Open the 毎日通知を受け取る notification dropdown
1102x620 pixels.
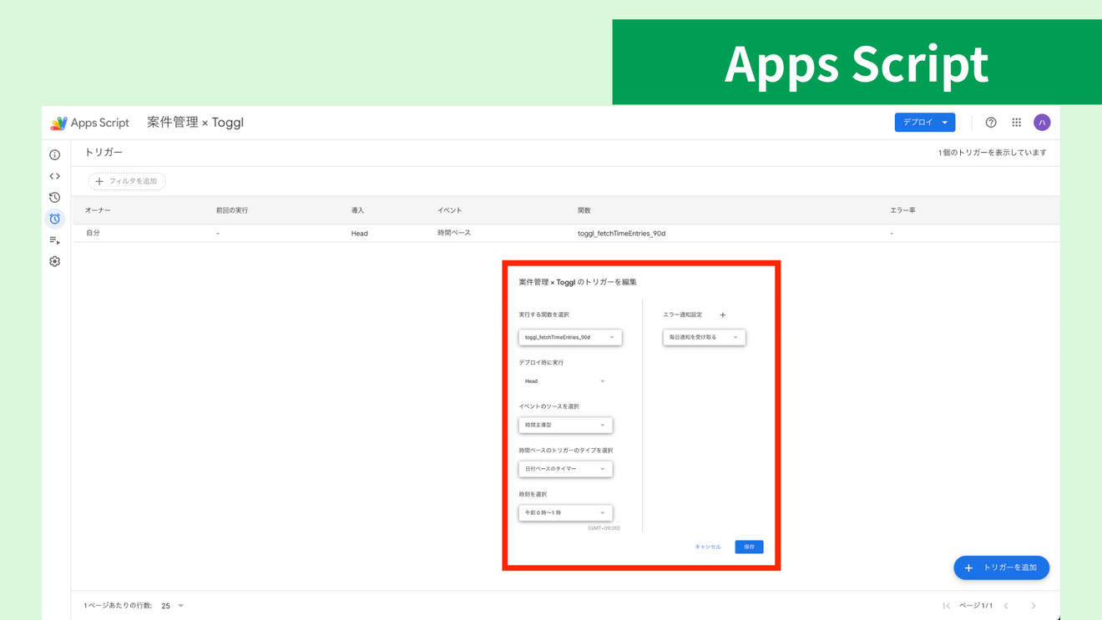coord(704,337)
